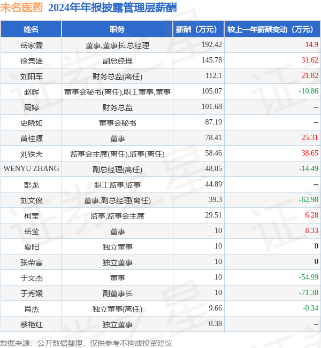This screenshot has width=321, height=348.
Task: Click the change value -71.38
Action: (308, 292)
